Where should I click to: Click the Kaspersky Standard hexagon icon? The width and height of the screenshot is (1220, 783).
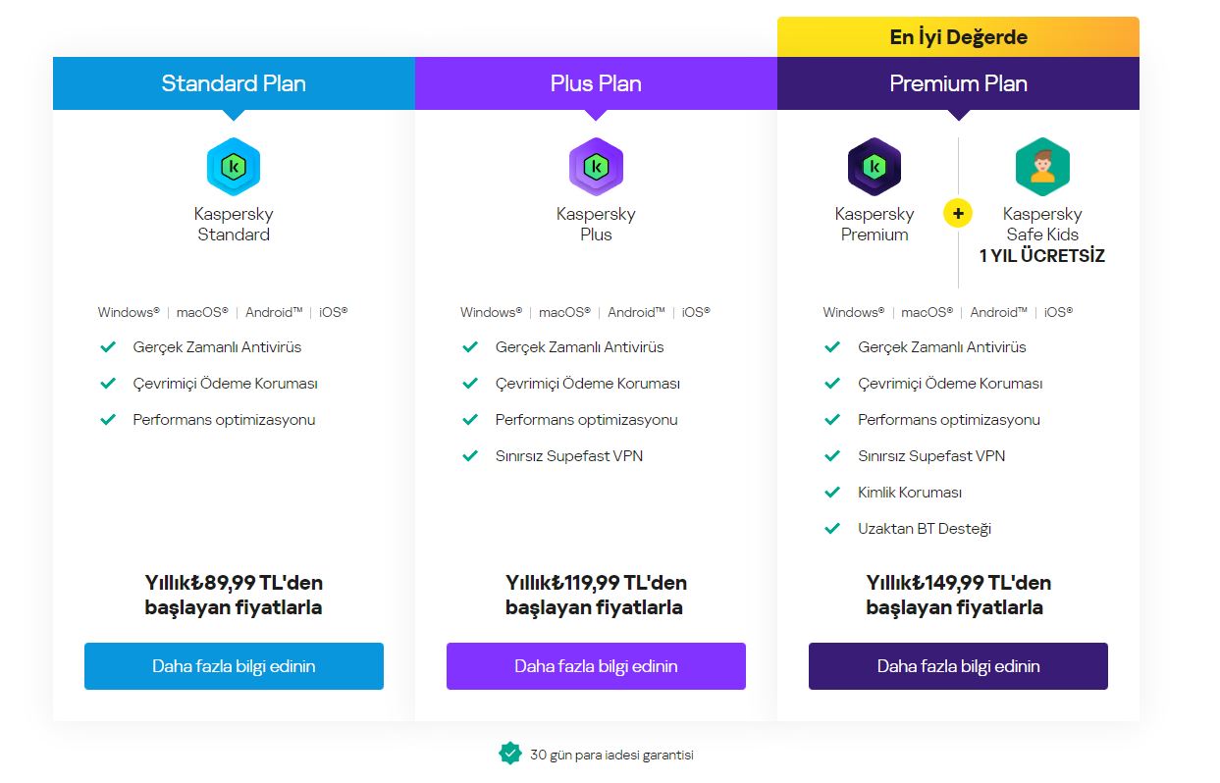click(234, 167)
